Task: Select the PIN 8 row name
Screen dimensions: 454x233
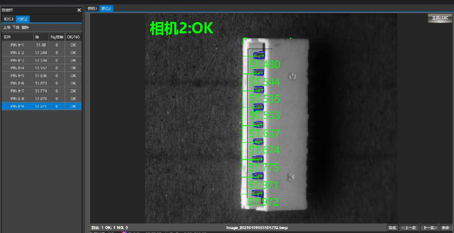Action: click(x=17, y=98)
